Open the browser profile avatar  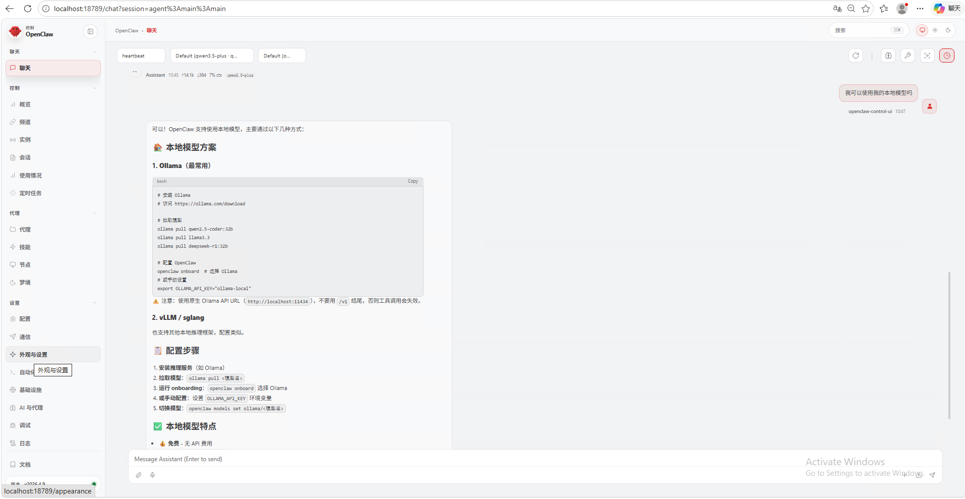pyautogui.click(x=902, y=9)
